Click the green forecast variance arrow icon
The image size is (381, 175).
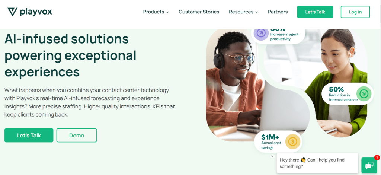(364, 94)
